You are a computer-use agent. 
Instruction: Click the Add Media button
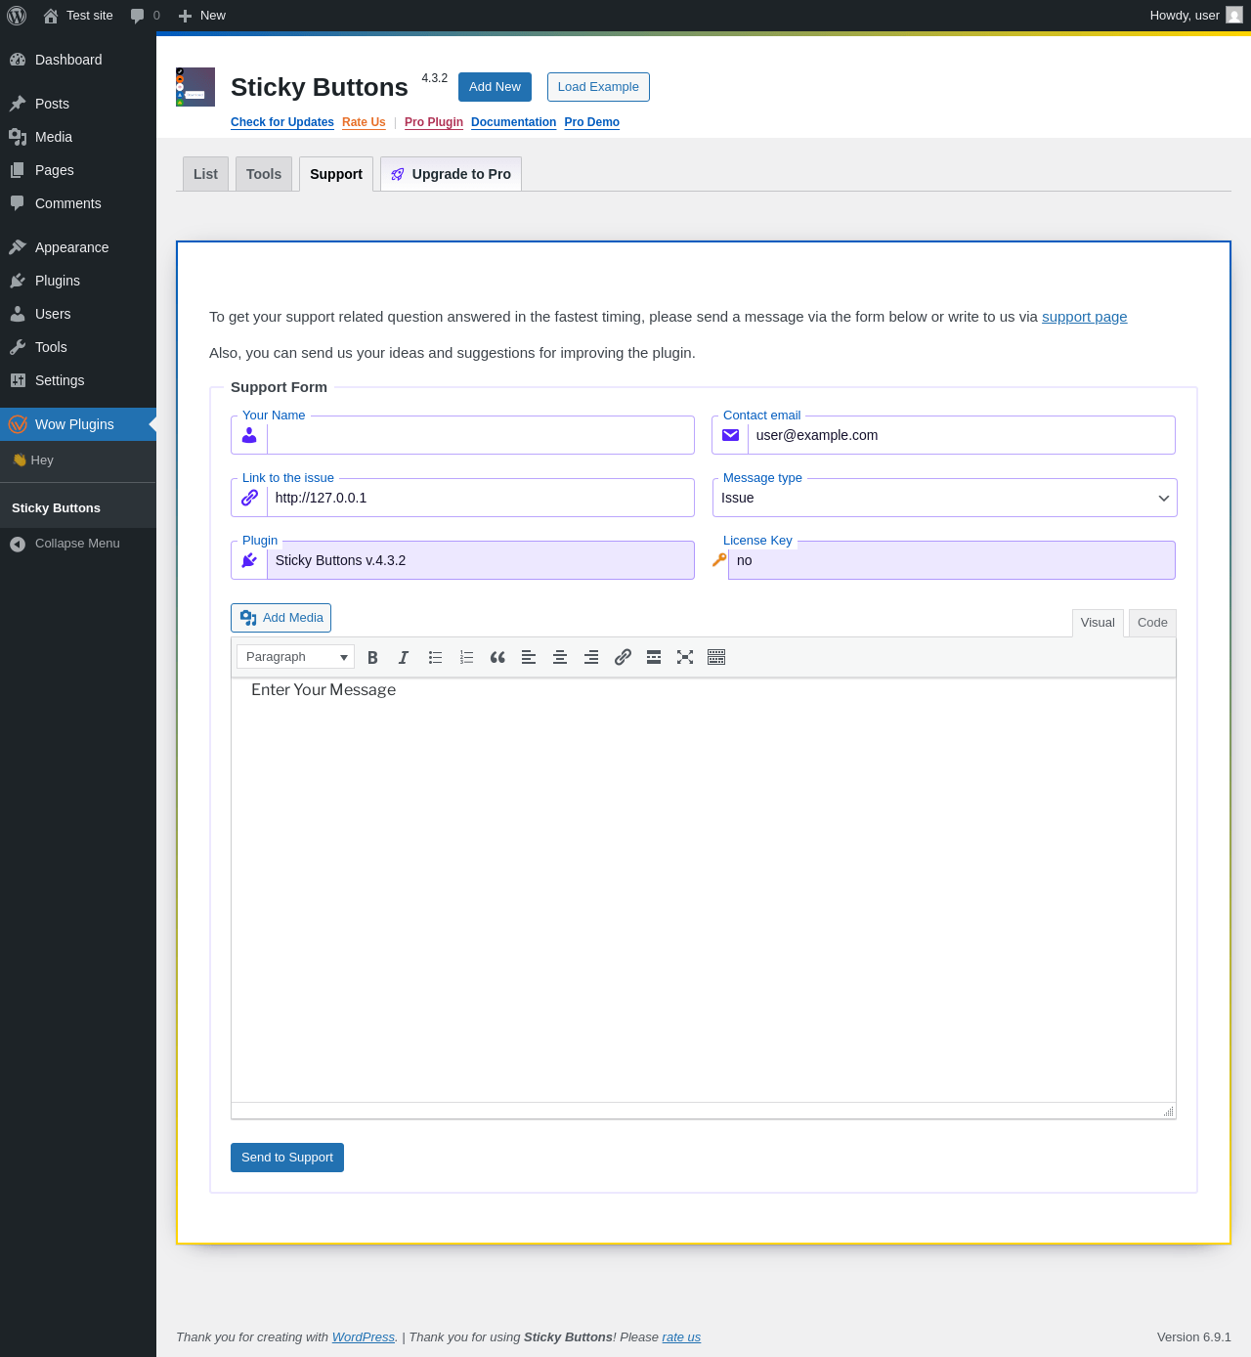click(x=280, y=618)
